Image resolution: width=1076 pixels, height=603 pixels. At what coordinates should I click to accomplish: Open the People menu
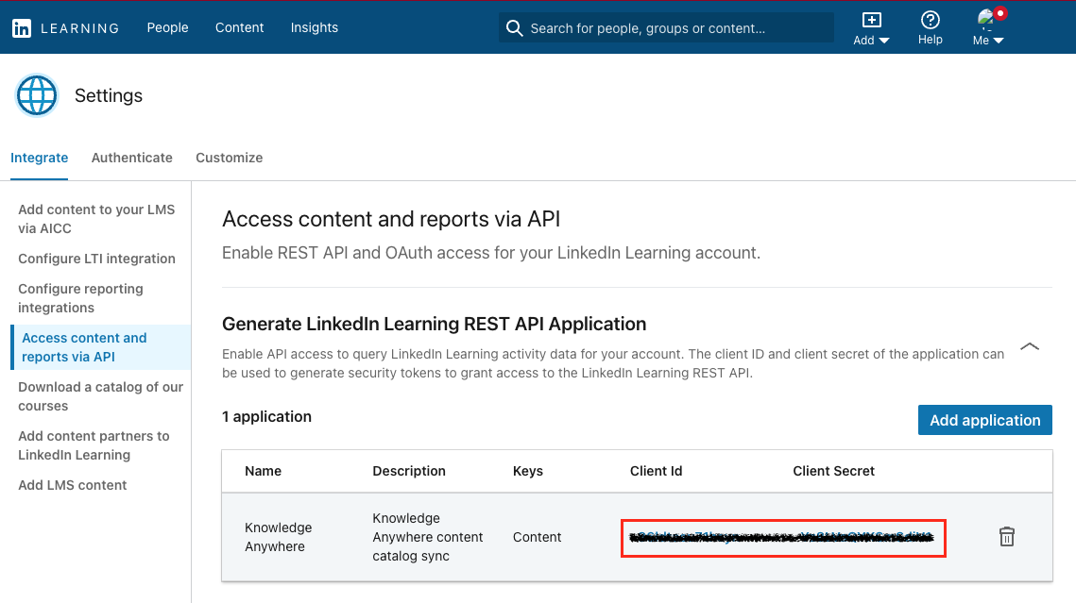pyautogui.click(x=167, y=27)
